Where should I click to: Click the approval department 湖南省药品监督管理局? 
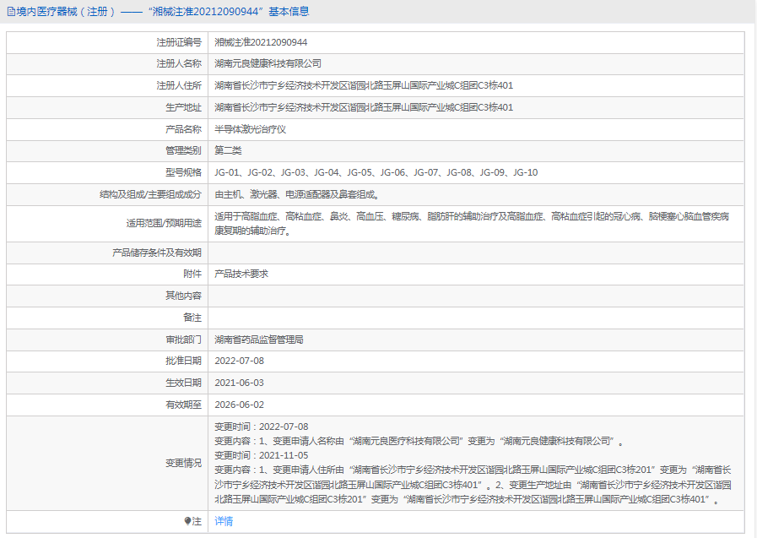point(259,340)
